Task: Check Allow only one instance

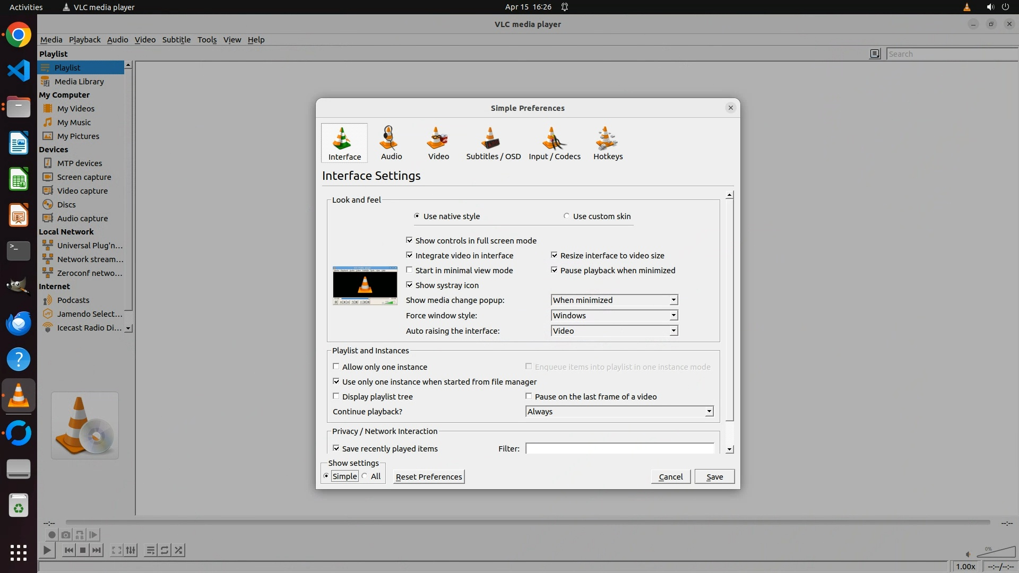Action: pyautogui.click(x=336, y=367)
